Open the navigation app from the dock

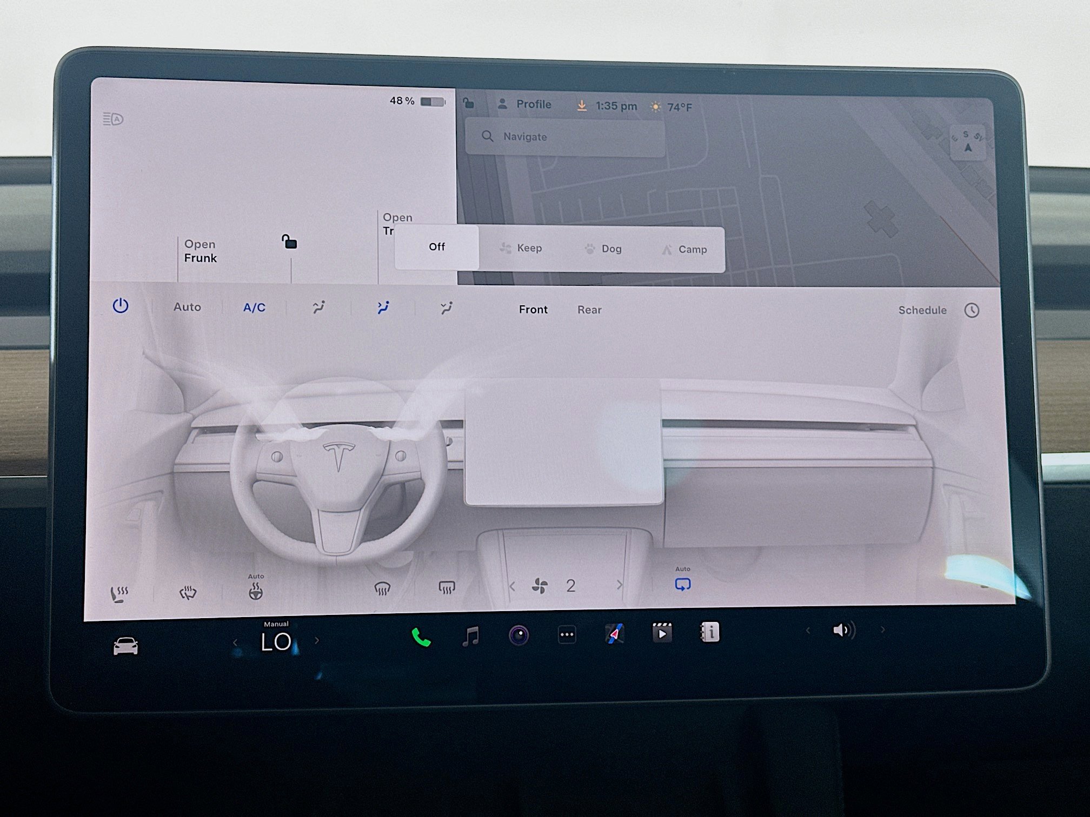click(614, 635)
